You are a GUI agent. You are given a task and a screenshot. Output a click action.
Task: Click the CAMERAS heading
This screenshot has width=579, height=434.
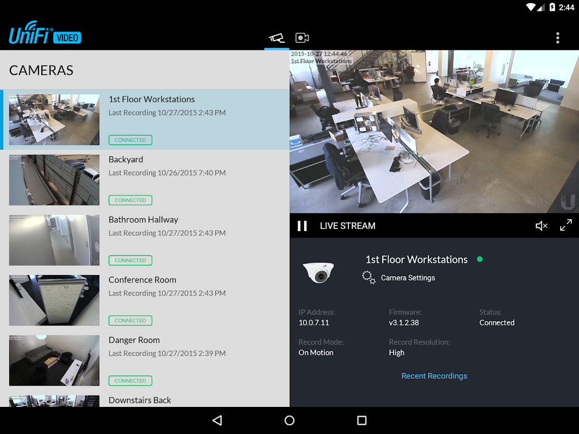(41, 71)
